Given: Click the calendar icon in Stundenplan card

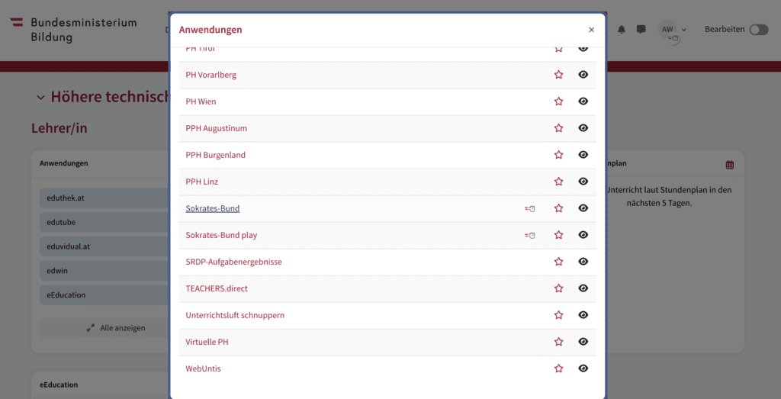Looking at the screenshot, I should click(730, 165).
